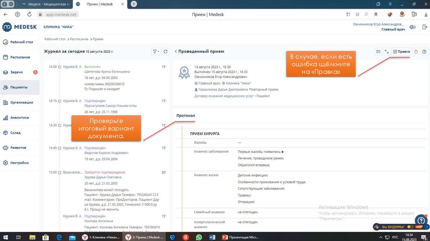Open WhatsApp from the Windows taskbar
This screenshot has height=241, width=430.
199,237
